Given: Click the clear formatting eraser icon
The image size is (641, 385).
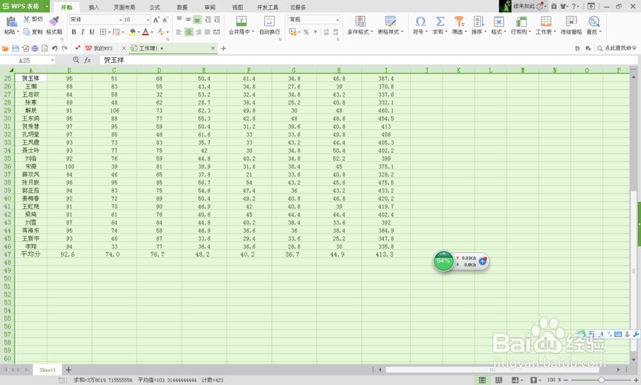Looking at the screenshot, I should 161,32.
